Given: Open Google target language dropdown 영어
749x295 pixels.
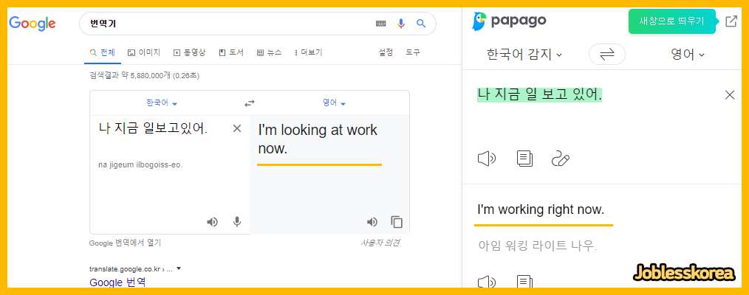Looking at the screenshot, I should (x=334, y=103).
